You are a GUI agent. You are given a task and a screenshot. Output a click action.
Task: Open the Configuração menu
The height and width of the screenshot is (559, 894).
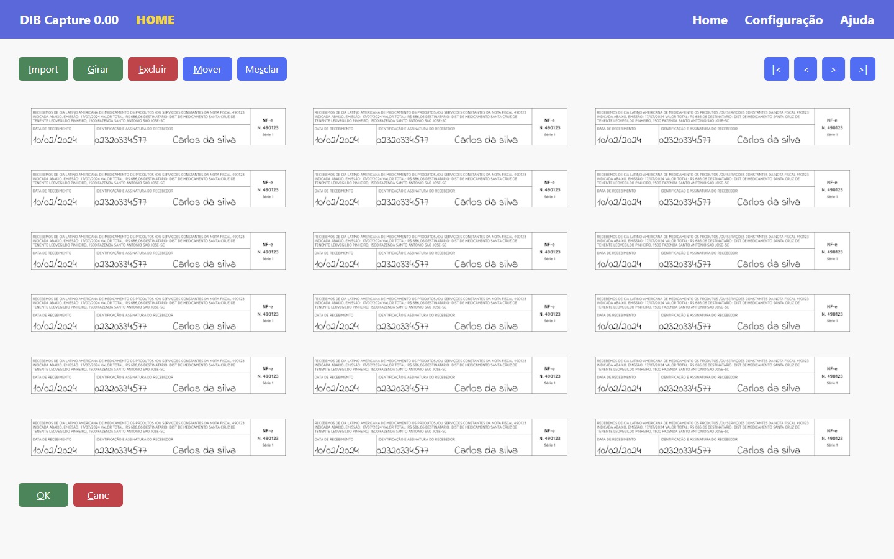(x=783, y=20)
